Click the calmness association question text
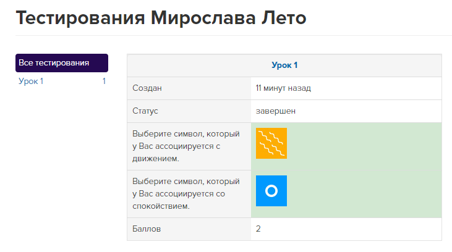452x252 pixels. click(x=186, y=193)
